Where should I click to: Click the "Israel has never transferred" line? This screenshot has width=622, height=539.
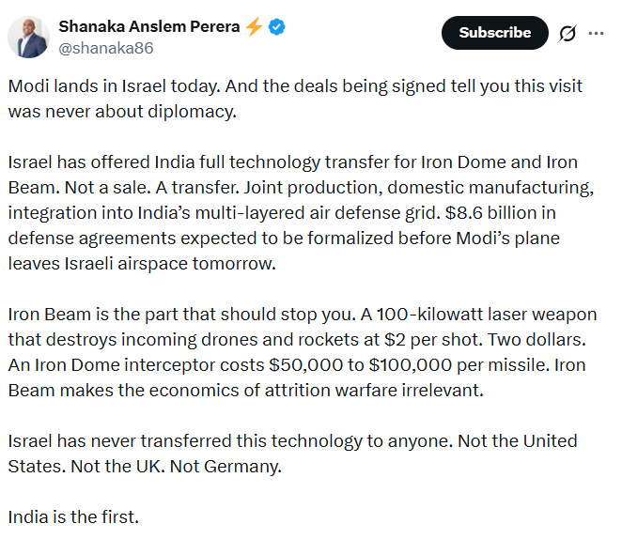(292, 441)
